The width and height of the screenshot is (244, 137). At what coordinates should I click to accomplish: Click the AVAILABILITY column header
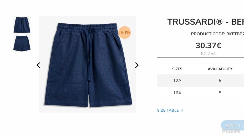220,69
